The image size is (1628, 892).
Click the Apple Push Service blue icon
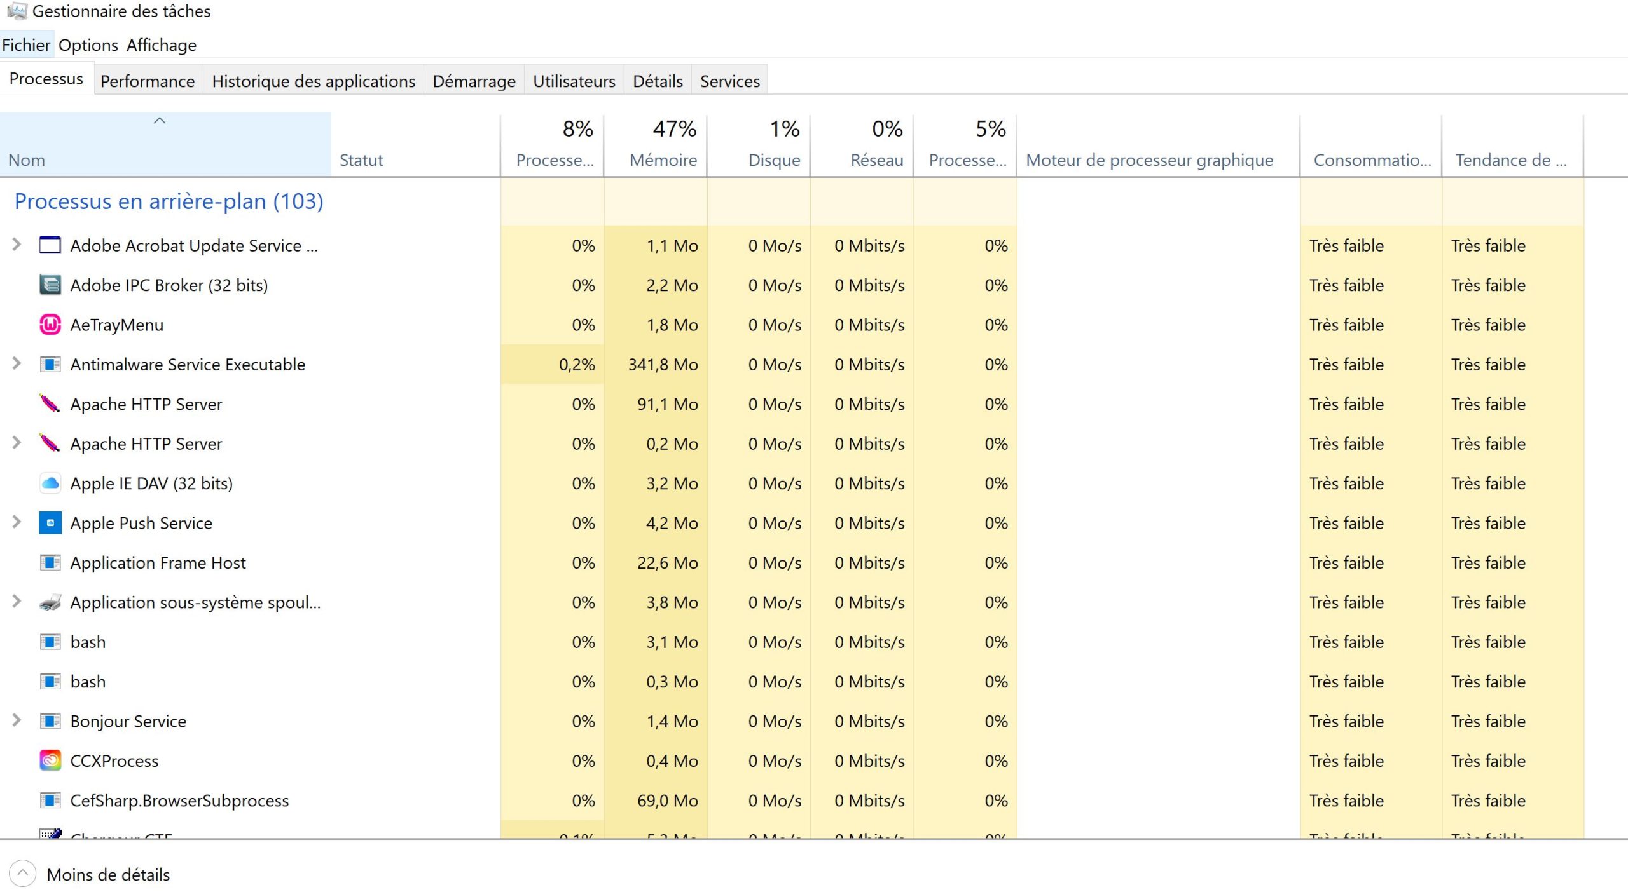tap(50, 523)
